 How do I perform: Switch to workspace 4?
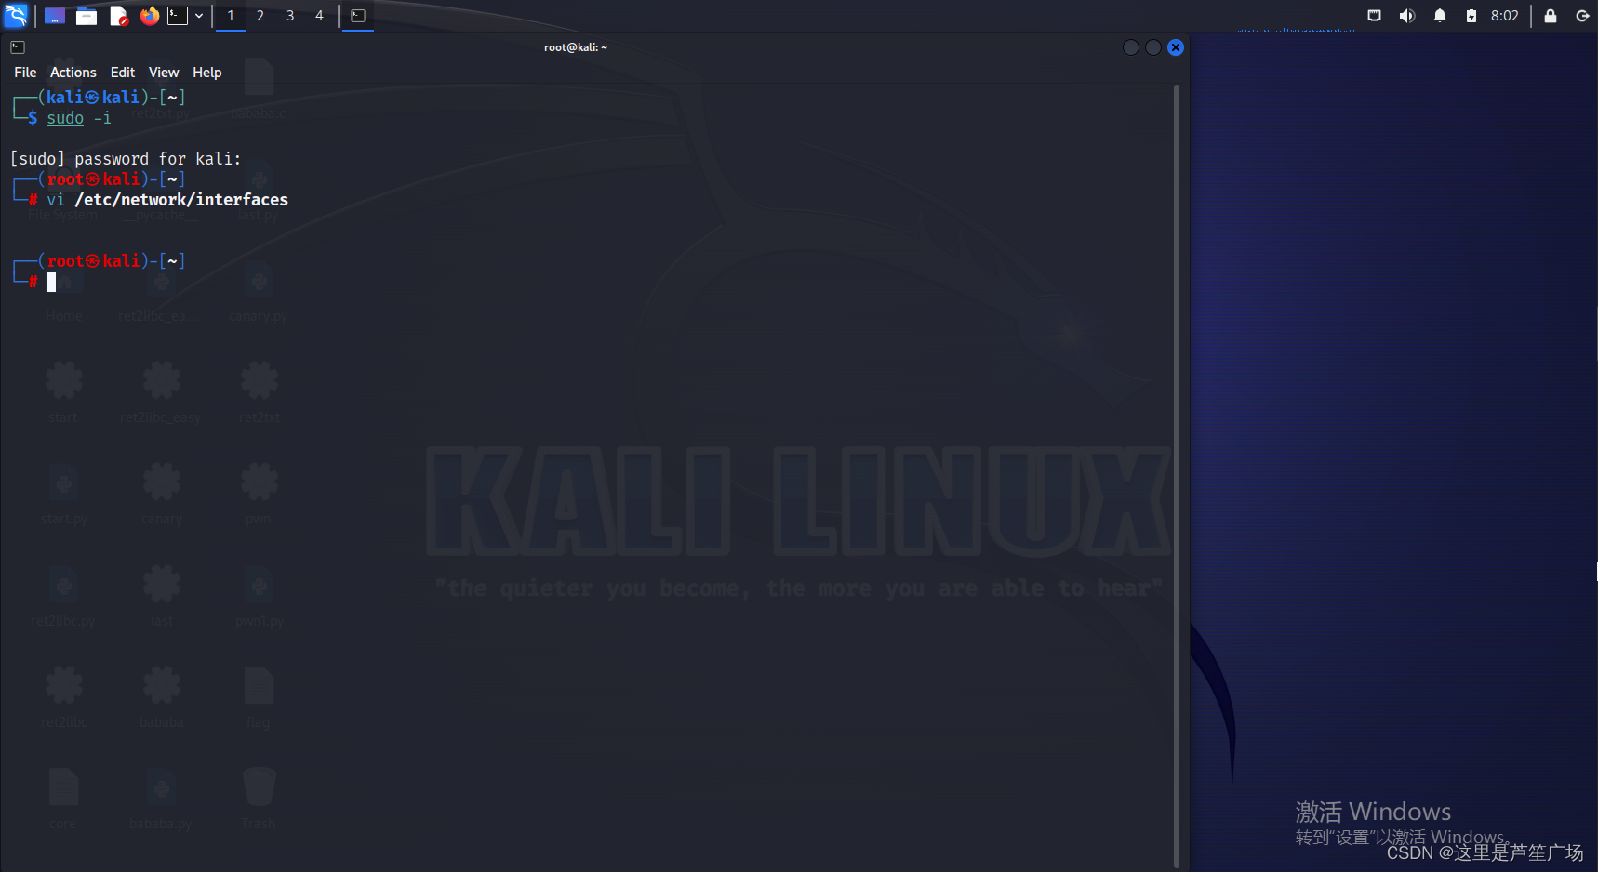pyautogui.click(x=319, y=16)
